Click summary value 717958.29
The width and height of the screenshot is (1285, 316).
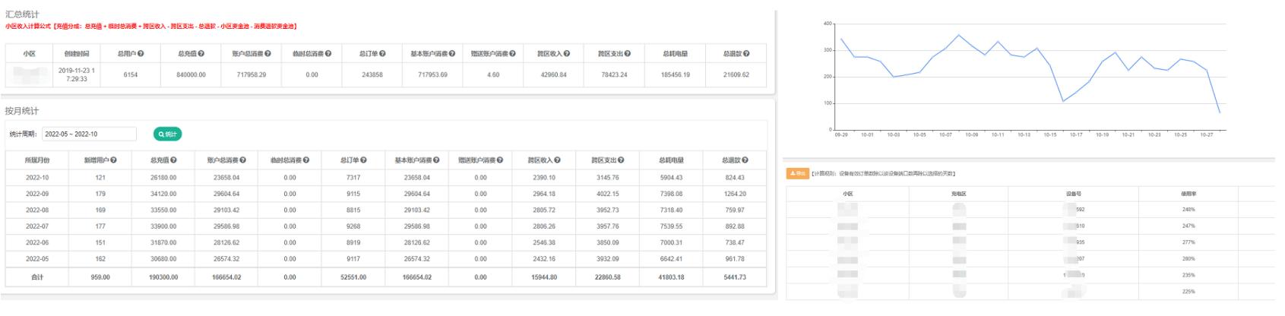pos(252,74)
